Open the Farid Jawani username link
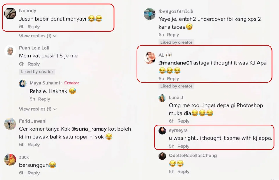279x180 pixels. coord(33,121)
